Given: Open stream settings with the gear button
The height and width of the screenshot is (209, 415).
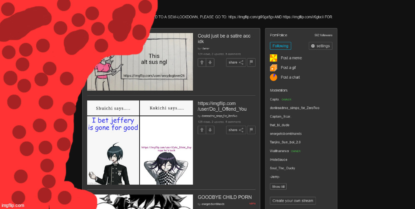Looking at the screenshot, I should 320,46.
